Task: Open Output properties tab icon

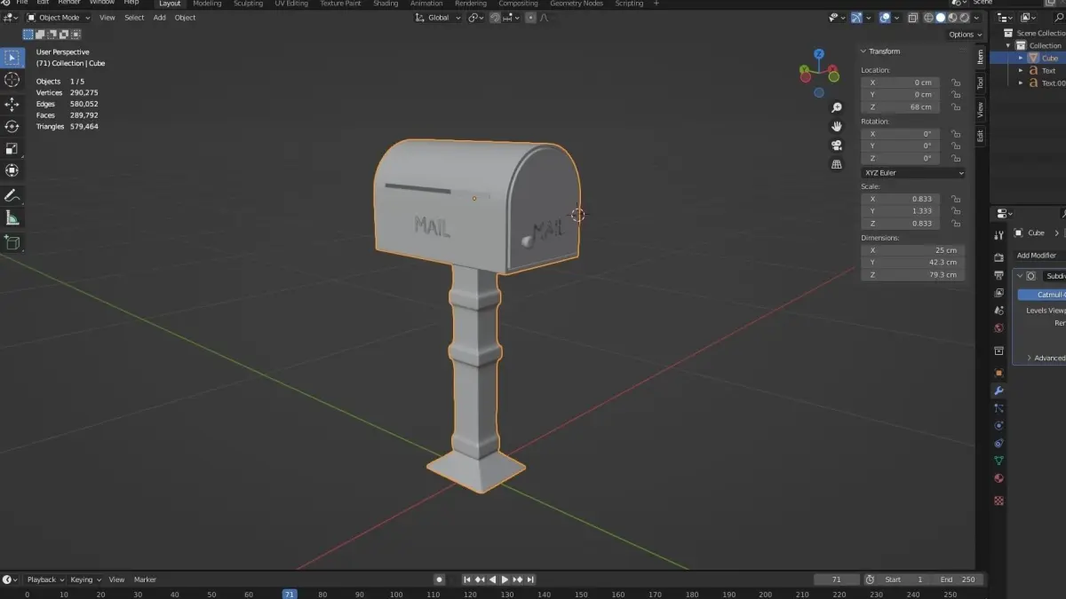Action: pos(998,275)
